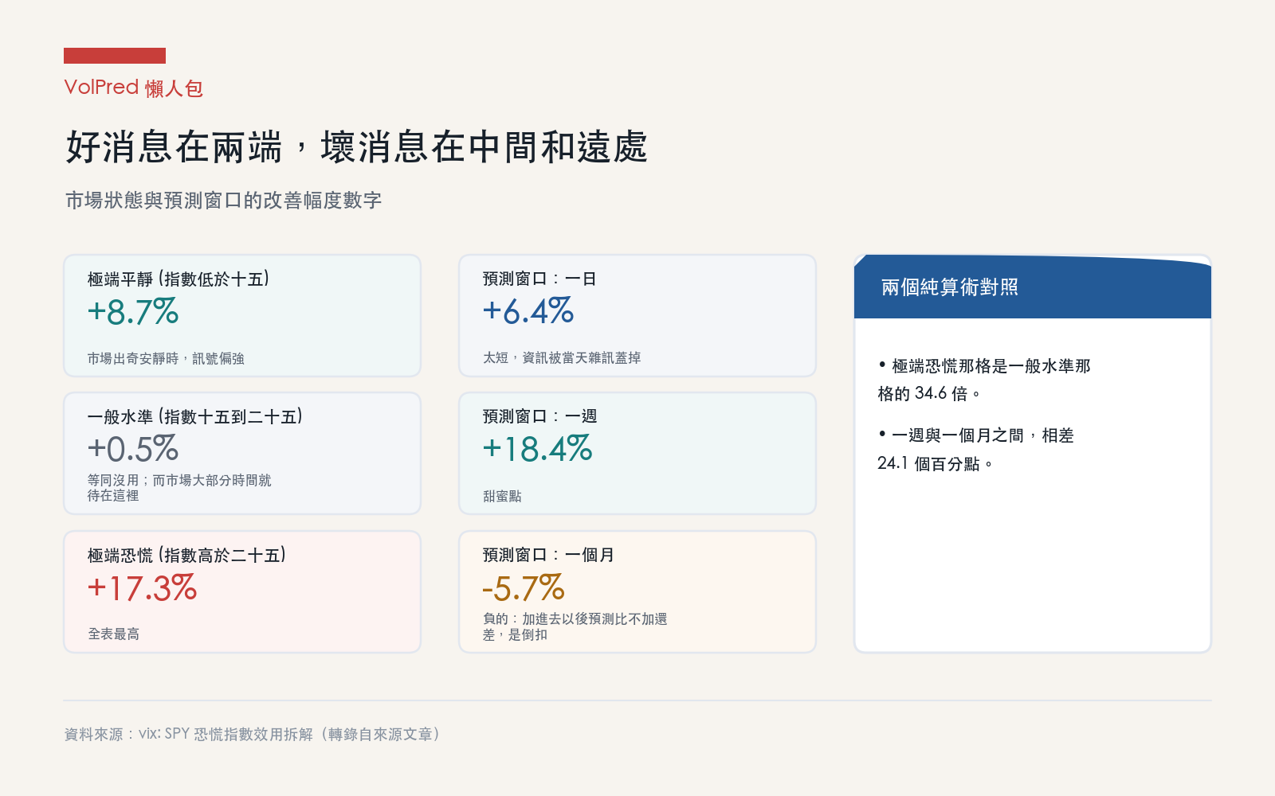This screenshot has width=1275, height=796.
Task: Click the subtitle 市場狀態與預測窗口的改善幅度數字
Action: pyautogui.click(x=223, y=201)
